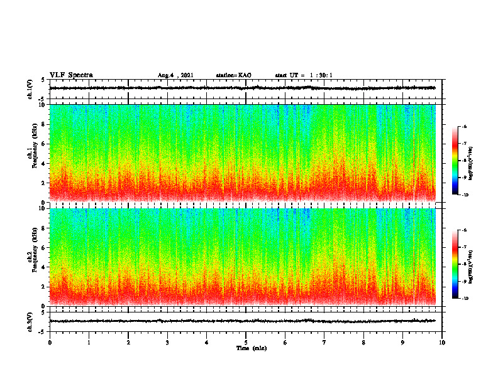This screenshot has width=498, height=384.
Task: Click the ch.1 color bar PSD label
Action: coord(471,164)
